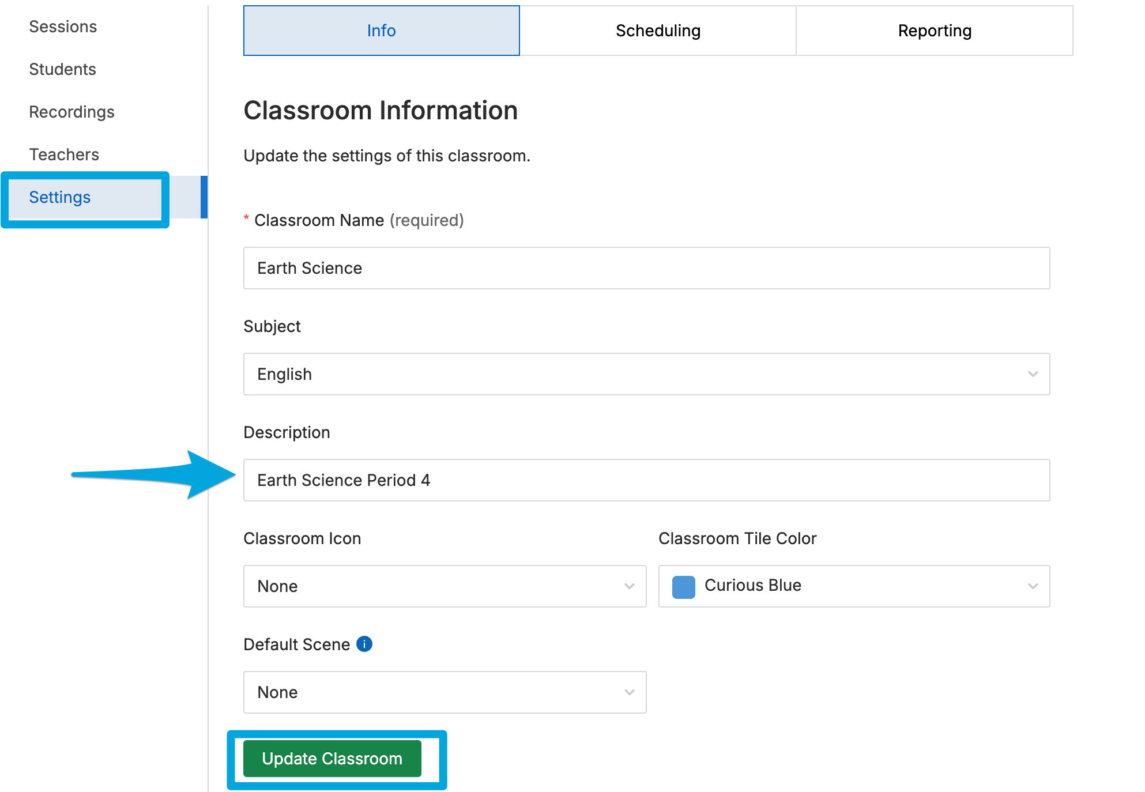Open the Students section
The width and height of the screenshot is (1145, 792).
[x=62, y=69]
